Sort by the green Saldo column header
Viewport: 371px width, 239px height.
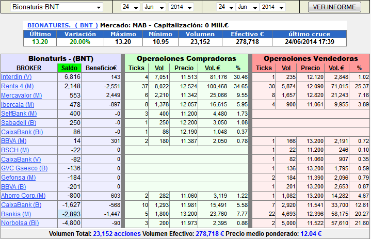click(69, 68)
